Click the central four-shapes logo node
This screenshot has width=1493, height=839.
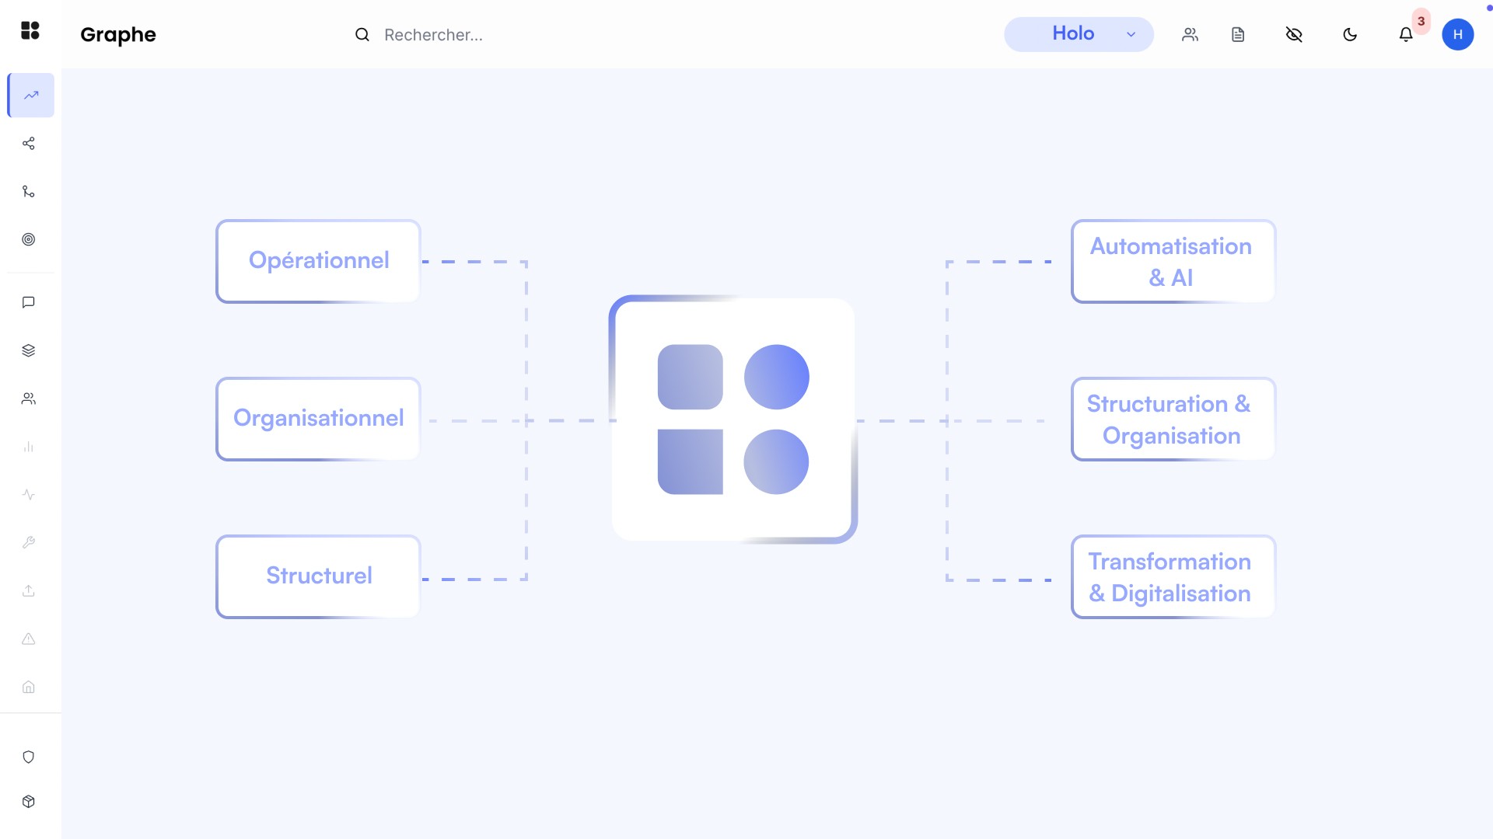pyautogui.click(x=733, y=419)
